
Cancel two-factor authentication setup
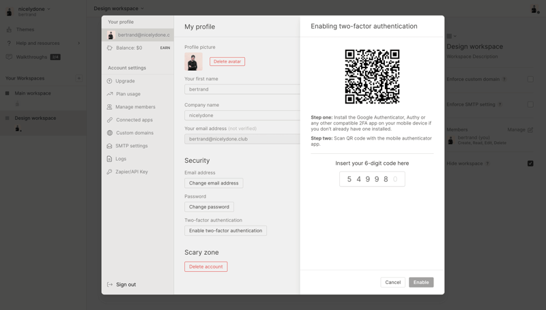393,282
